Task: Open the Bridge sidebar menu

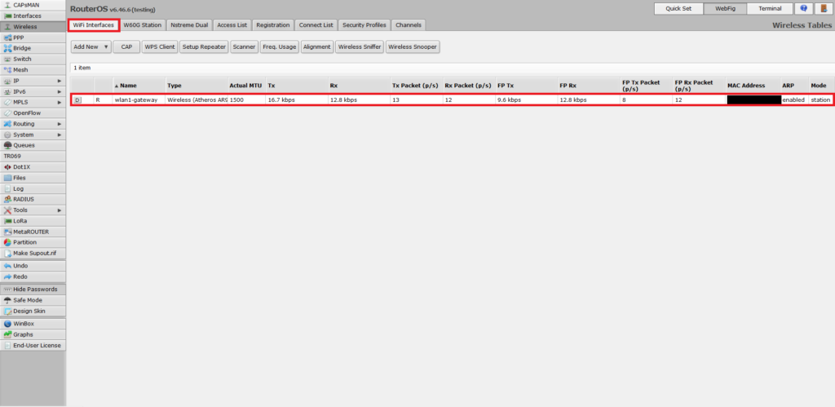Action: coord(33,48)
